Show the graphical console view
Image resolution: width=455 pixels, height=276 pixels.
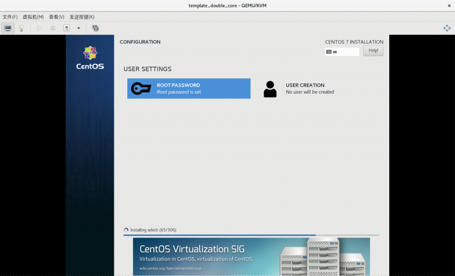point(8,28)
